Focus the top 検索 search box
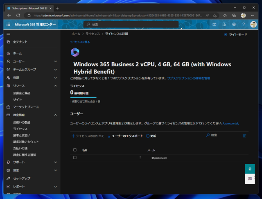Image resolution: width=262 pixels, height=199 pixels. [x=131, y=25]
